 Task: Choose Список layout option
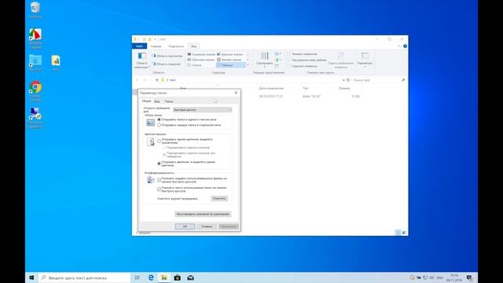click(x=194, y=65)
